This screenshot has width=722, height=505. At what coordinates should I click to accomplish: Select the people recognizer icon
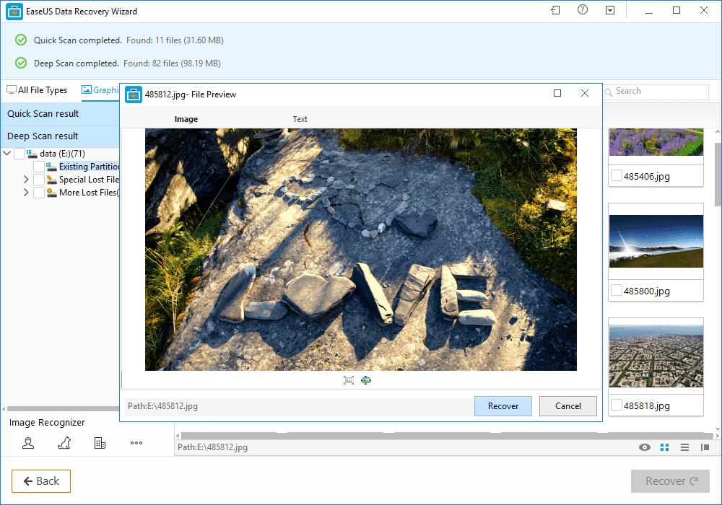28,443
